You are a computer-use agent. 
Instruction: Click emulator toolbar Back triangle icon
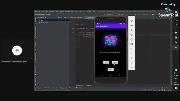click(132, 53)
